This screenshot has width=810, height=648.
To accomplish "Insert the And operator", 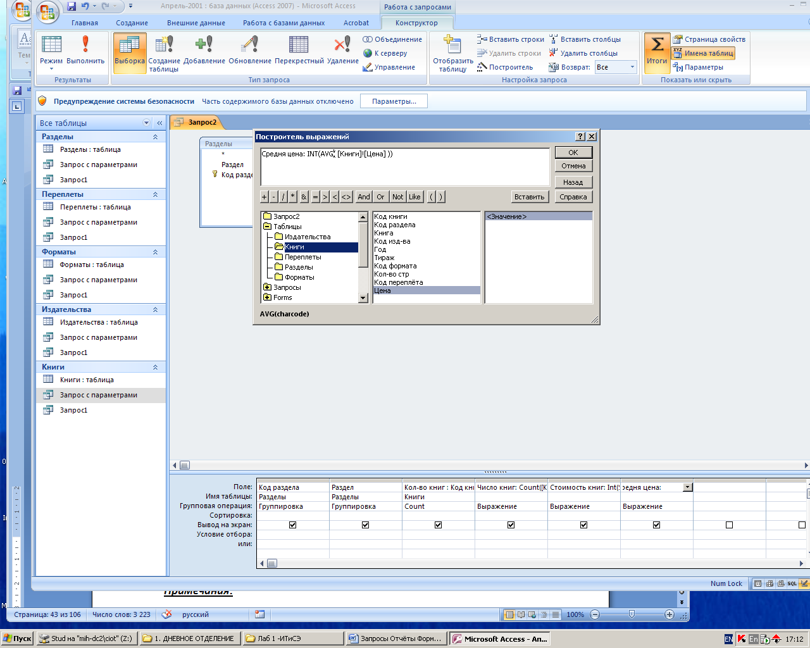I will [364, 197].
